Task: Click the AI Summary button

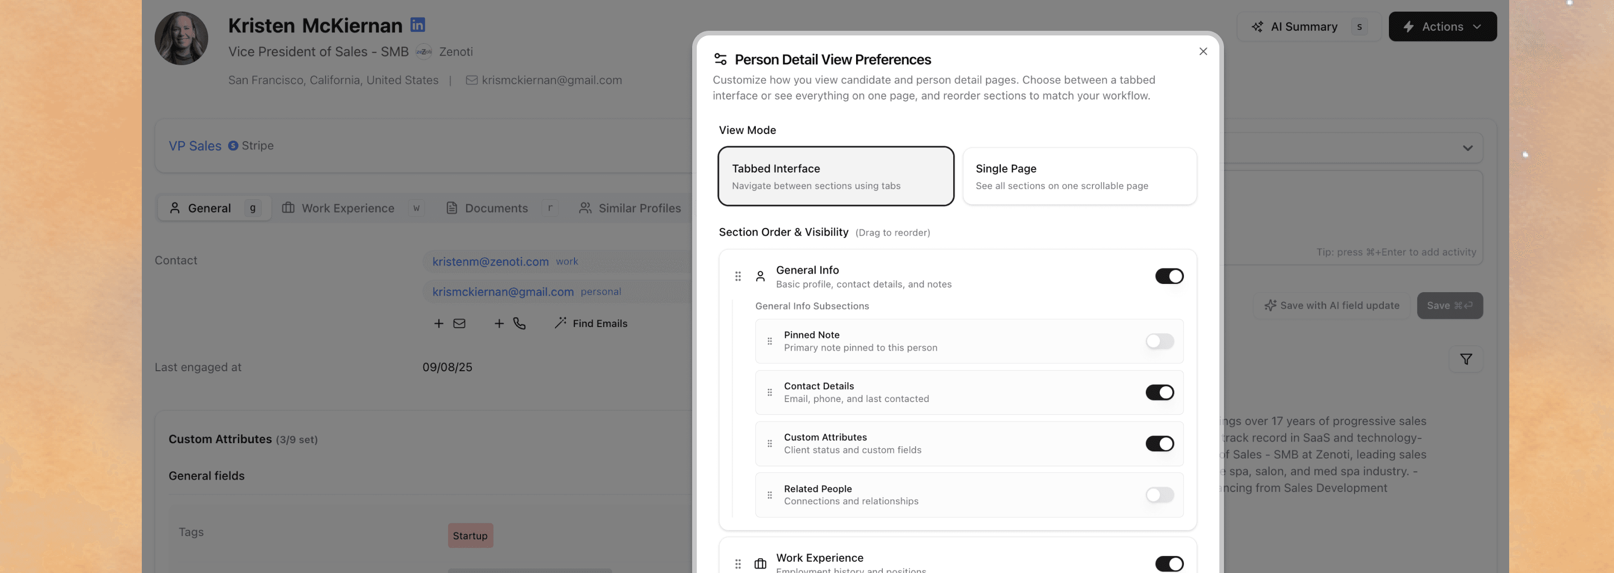Action: 1303,26
